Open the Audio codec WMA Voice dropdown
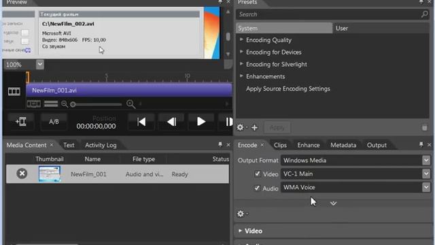The image size is (435, 245). 426,188
